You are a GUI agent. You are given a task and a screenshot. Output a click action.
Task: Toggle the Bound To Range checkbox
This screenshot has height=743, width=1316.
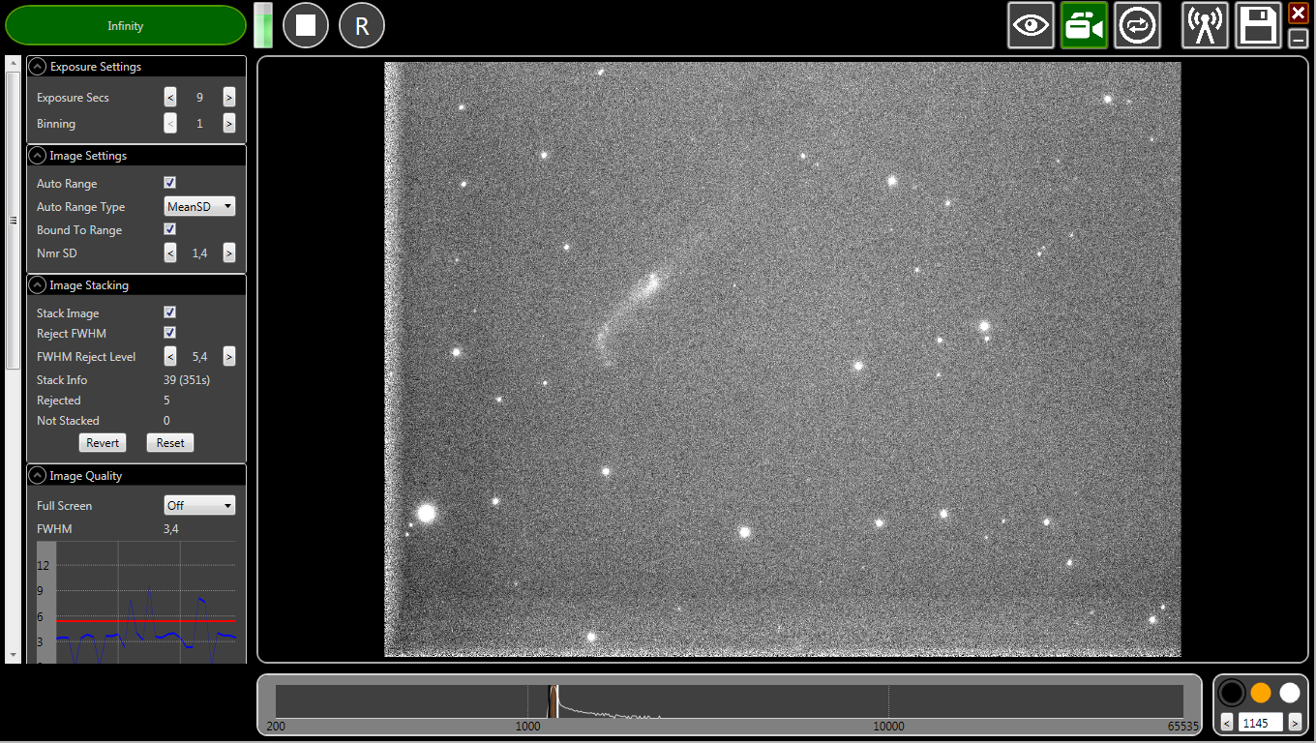click(x=170, y=229)
